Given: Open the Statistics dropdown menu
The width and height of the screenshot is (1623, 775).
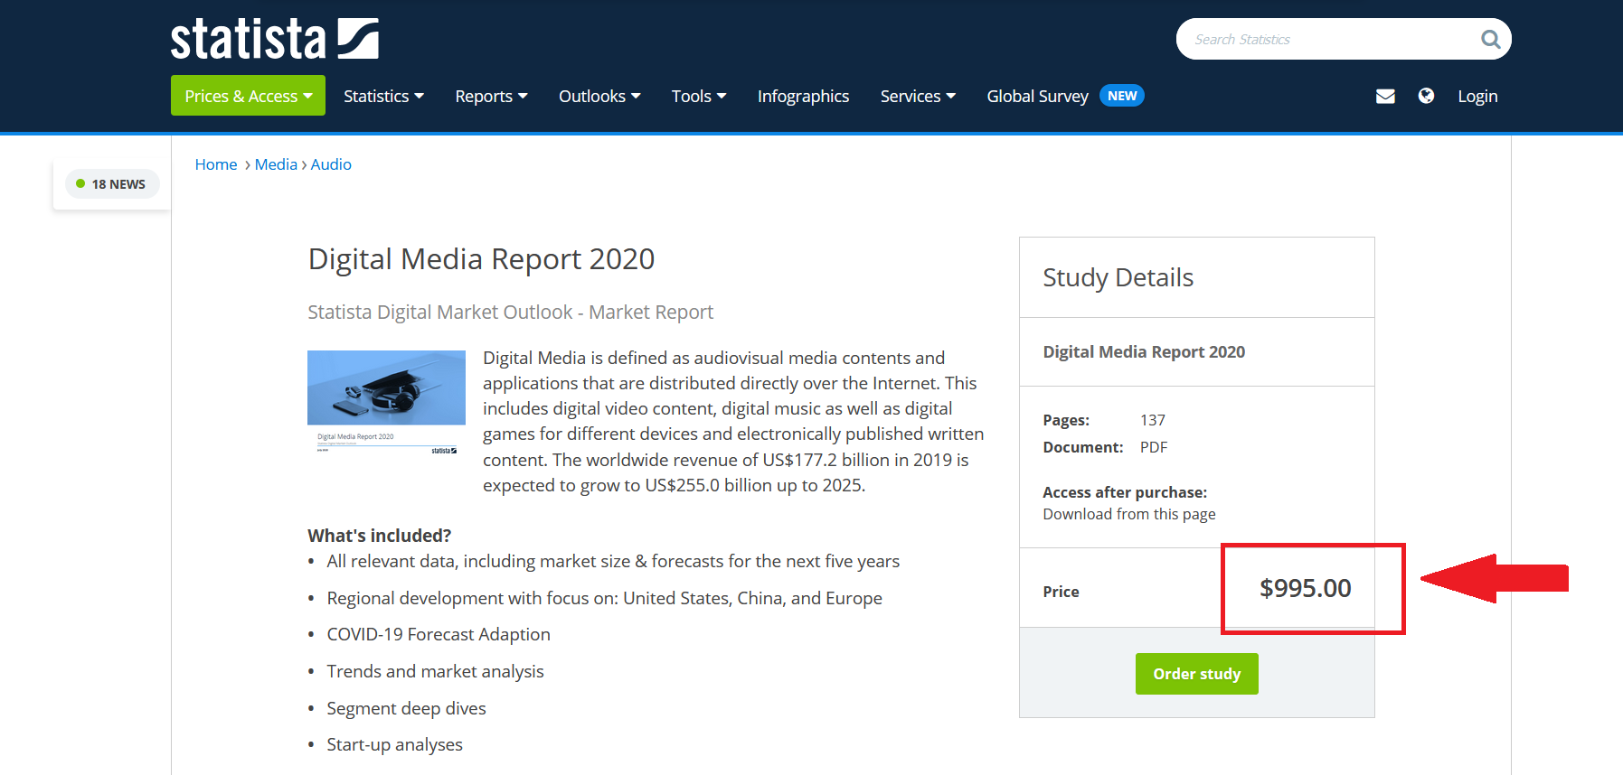Looking at the screenshot, I should click(383, 96).
